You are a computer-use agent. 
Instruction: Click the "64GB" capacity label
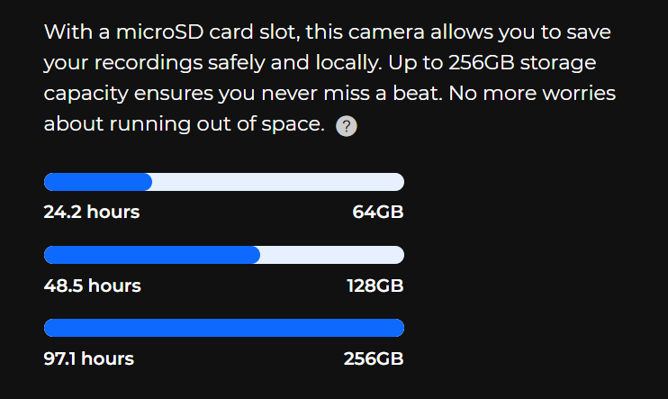tap(377, 213)
